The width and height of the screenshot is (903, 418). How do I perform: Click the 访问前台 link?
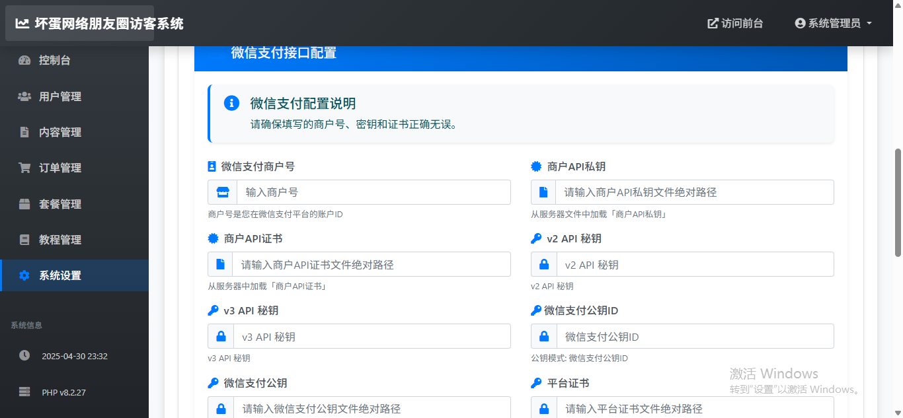[735, 23]
